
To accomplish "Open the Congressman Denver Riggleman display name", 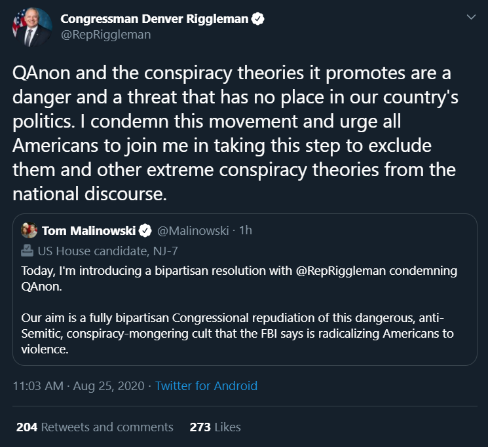I will pyautogui.click(x=154, y=19).
